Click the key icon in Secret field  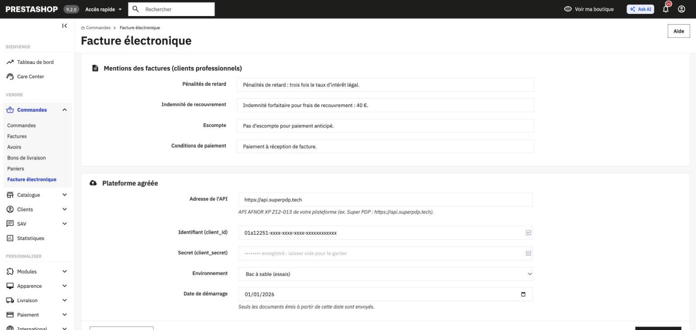(x=529, y=253)
